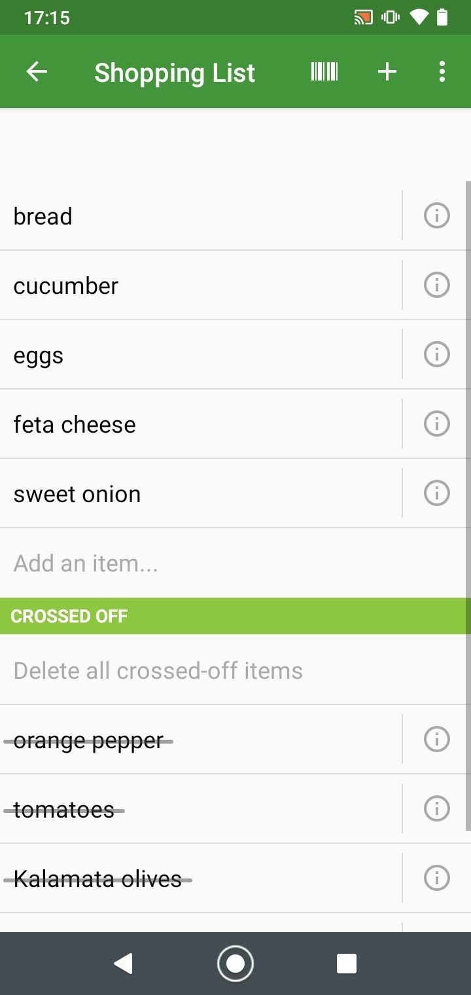Show info for cucumber item
Image resolution: width=471 pixels, height=995 pixels.
coord(436,285)
